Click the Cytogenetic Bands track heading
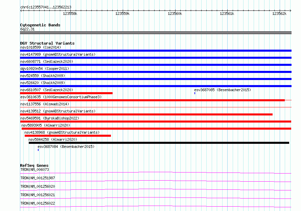Image resolution: width=301 pixels, height=211 pixels. (40, 25)
